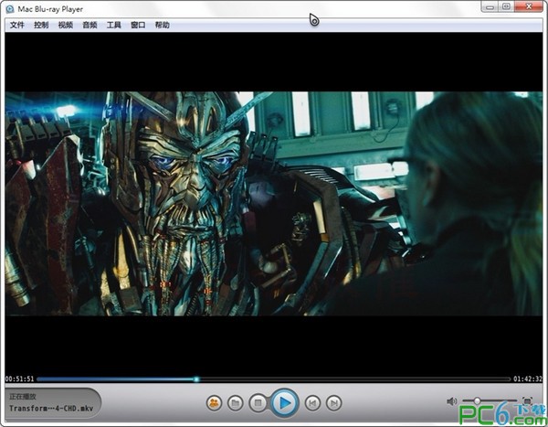Click the Open file folder icon
This screenshot has width=548, height=427.
[236, 402]
